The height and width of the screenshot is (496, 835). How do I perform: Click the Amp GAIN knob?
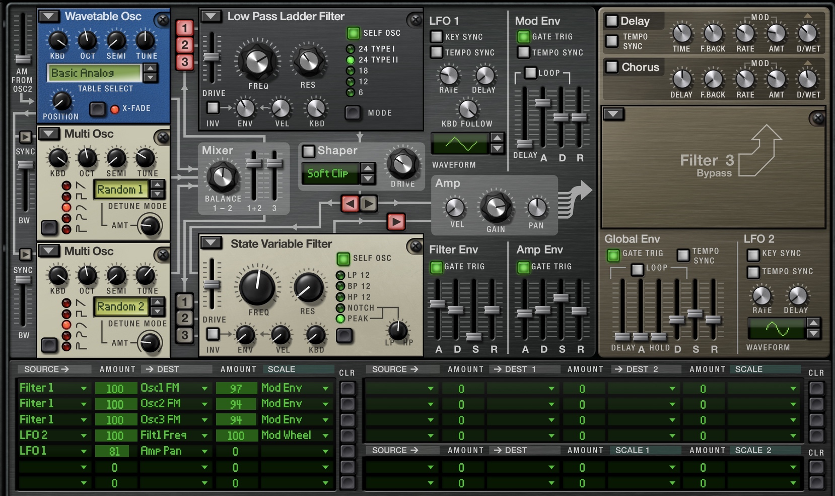point(496,207)
